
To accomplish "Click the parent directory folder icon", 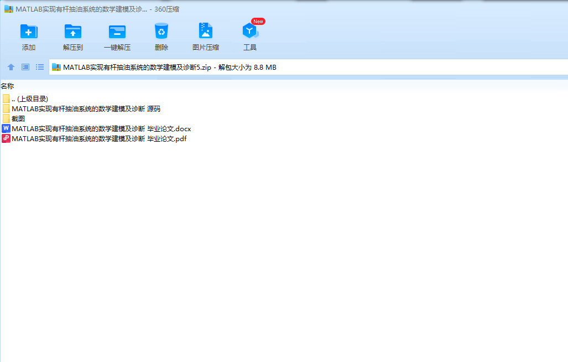I will [6, 99].
